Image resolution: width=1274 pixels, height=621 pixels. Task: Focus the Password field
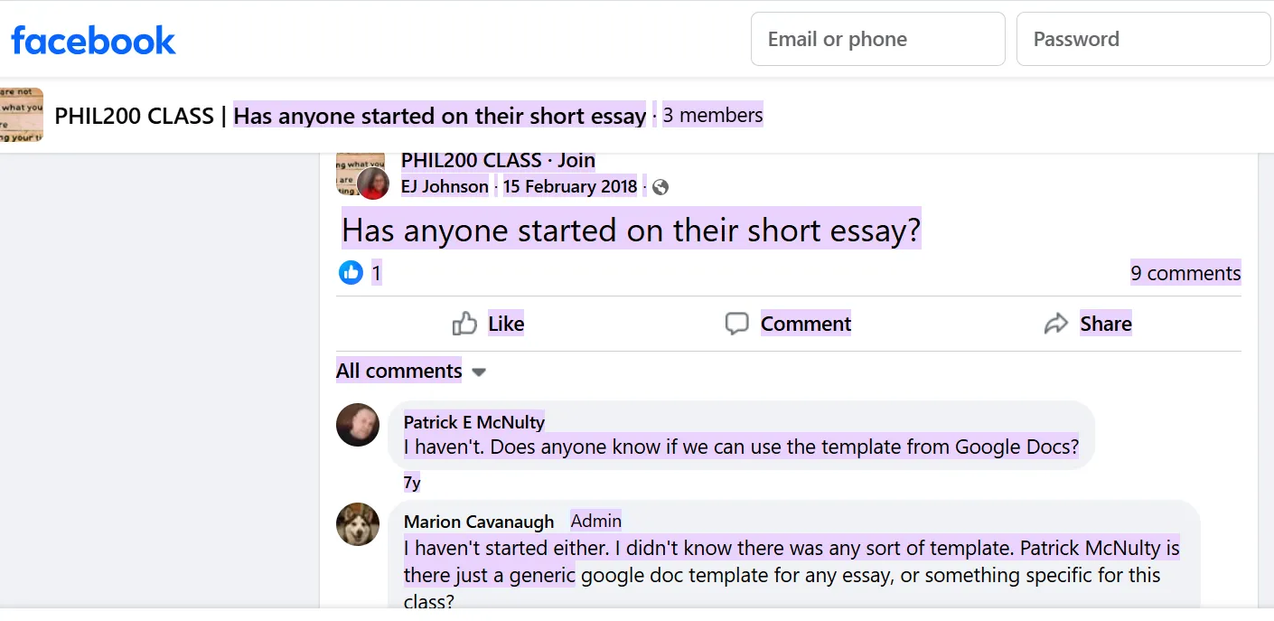coord(1143,39)
